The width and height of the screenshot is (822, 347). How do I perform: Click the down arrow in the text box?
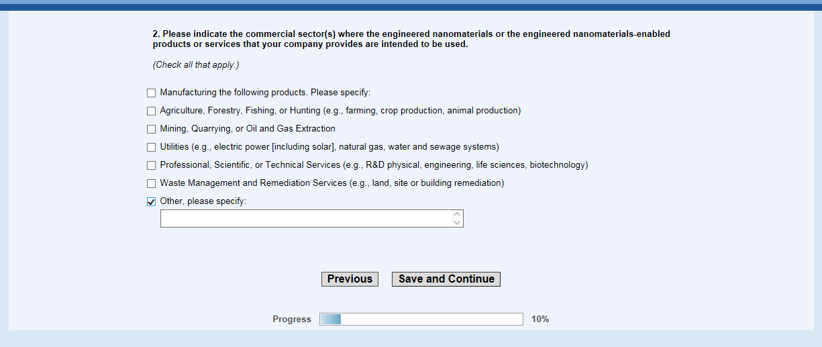(x=457, y=223)
